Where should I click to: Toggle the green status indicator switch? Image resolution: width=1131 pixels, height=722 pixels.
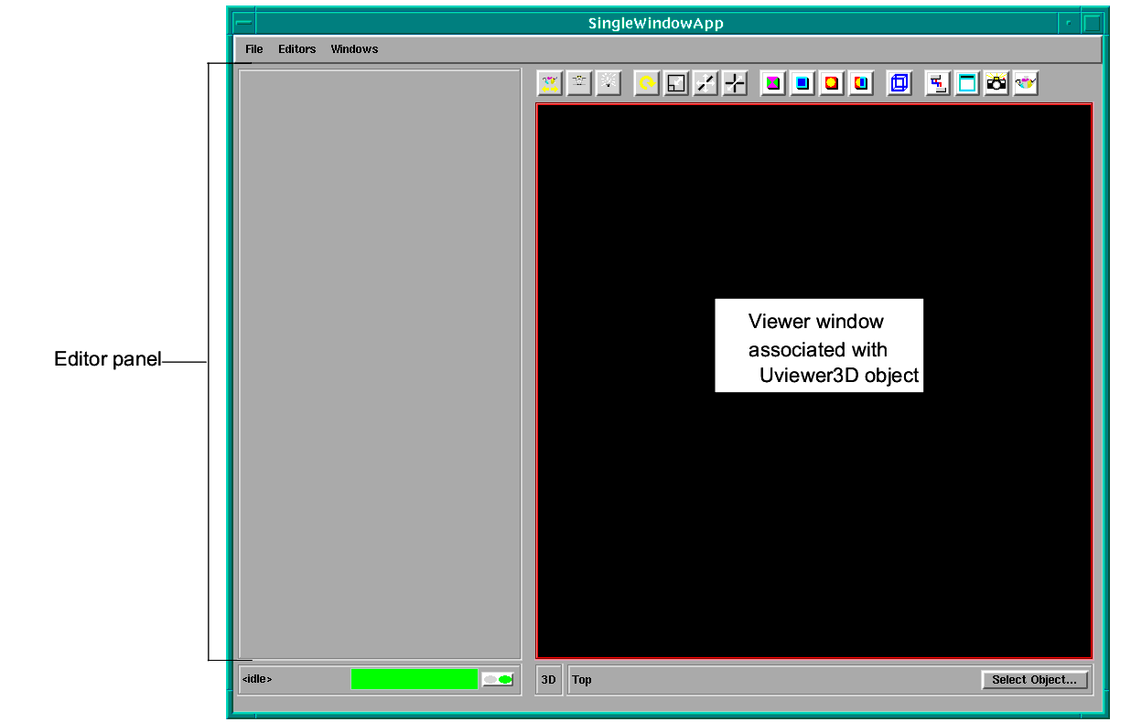(498, 680)
